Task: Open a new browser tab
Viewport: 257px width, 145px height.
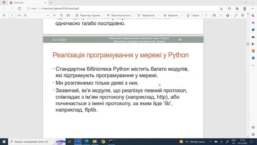Action: point(51,3)
